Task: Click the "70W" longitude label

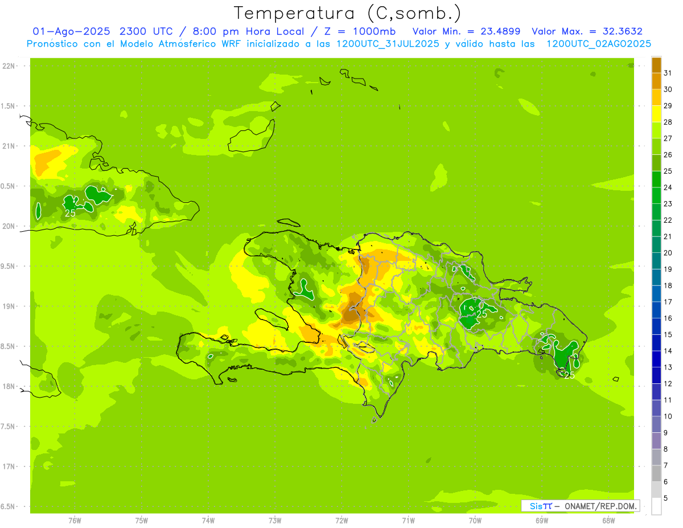Action: [475, 521]
